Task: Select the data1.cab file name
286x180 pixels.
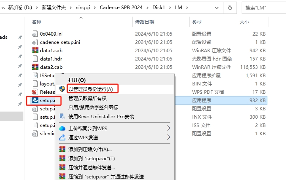Action: [x=51, y=51]
